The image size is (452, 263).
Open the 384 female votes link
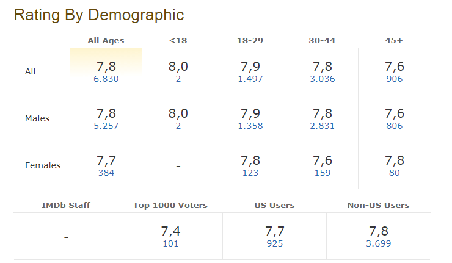click(x=106, y=173)
